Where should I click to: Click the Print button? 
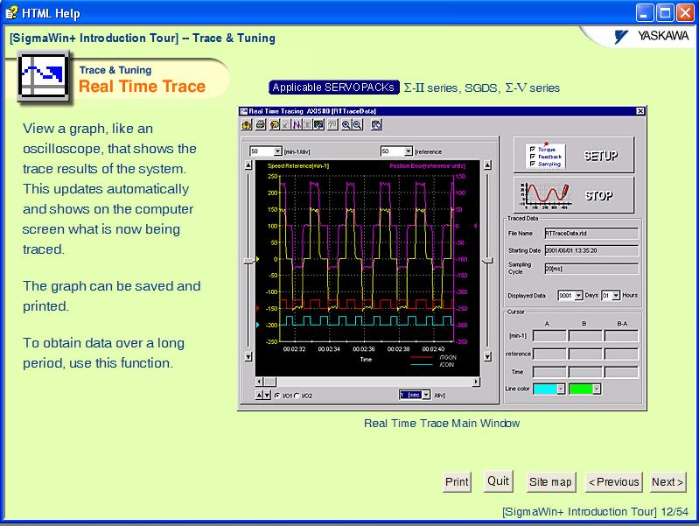coord(457,482)
